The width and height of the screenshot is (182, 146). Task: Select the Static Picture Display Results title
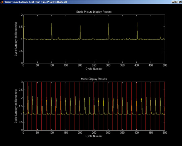click(x=94, y=12)
